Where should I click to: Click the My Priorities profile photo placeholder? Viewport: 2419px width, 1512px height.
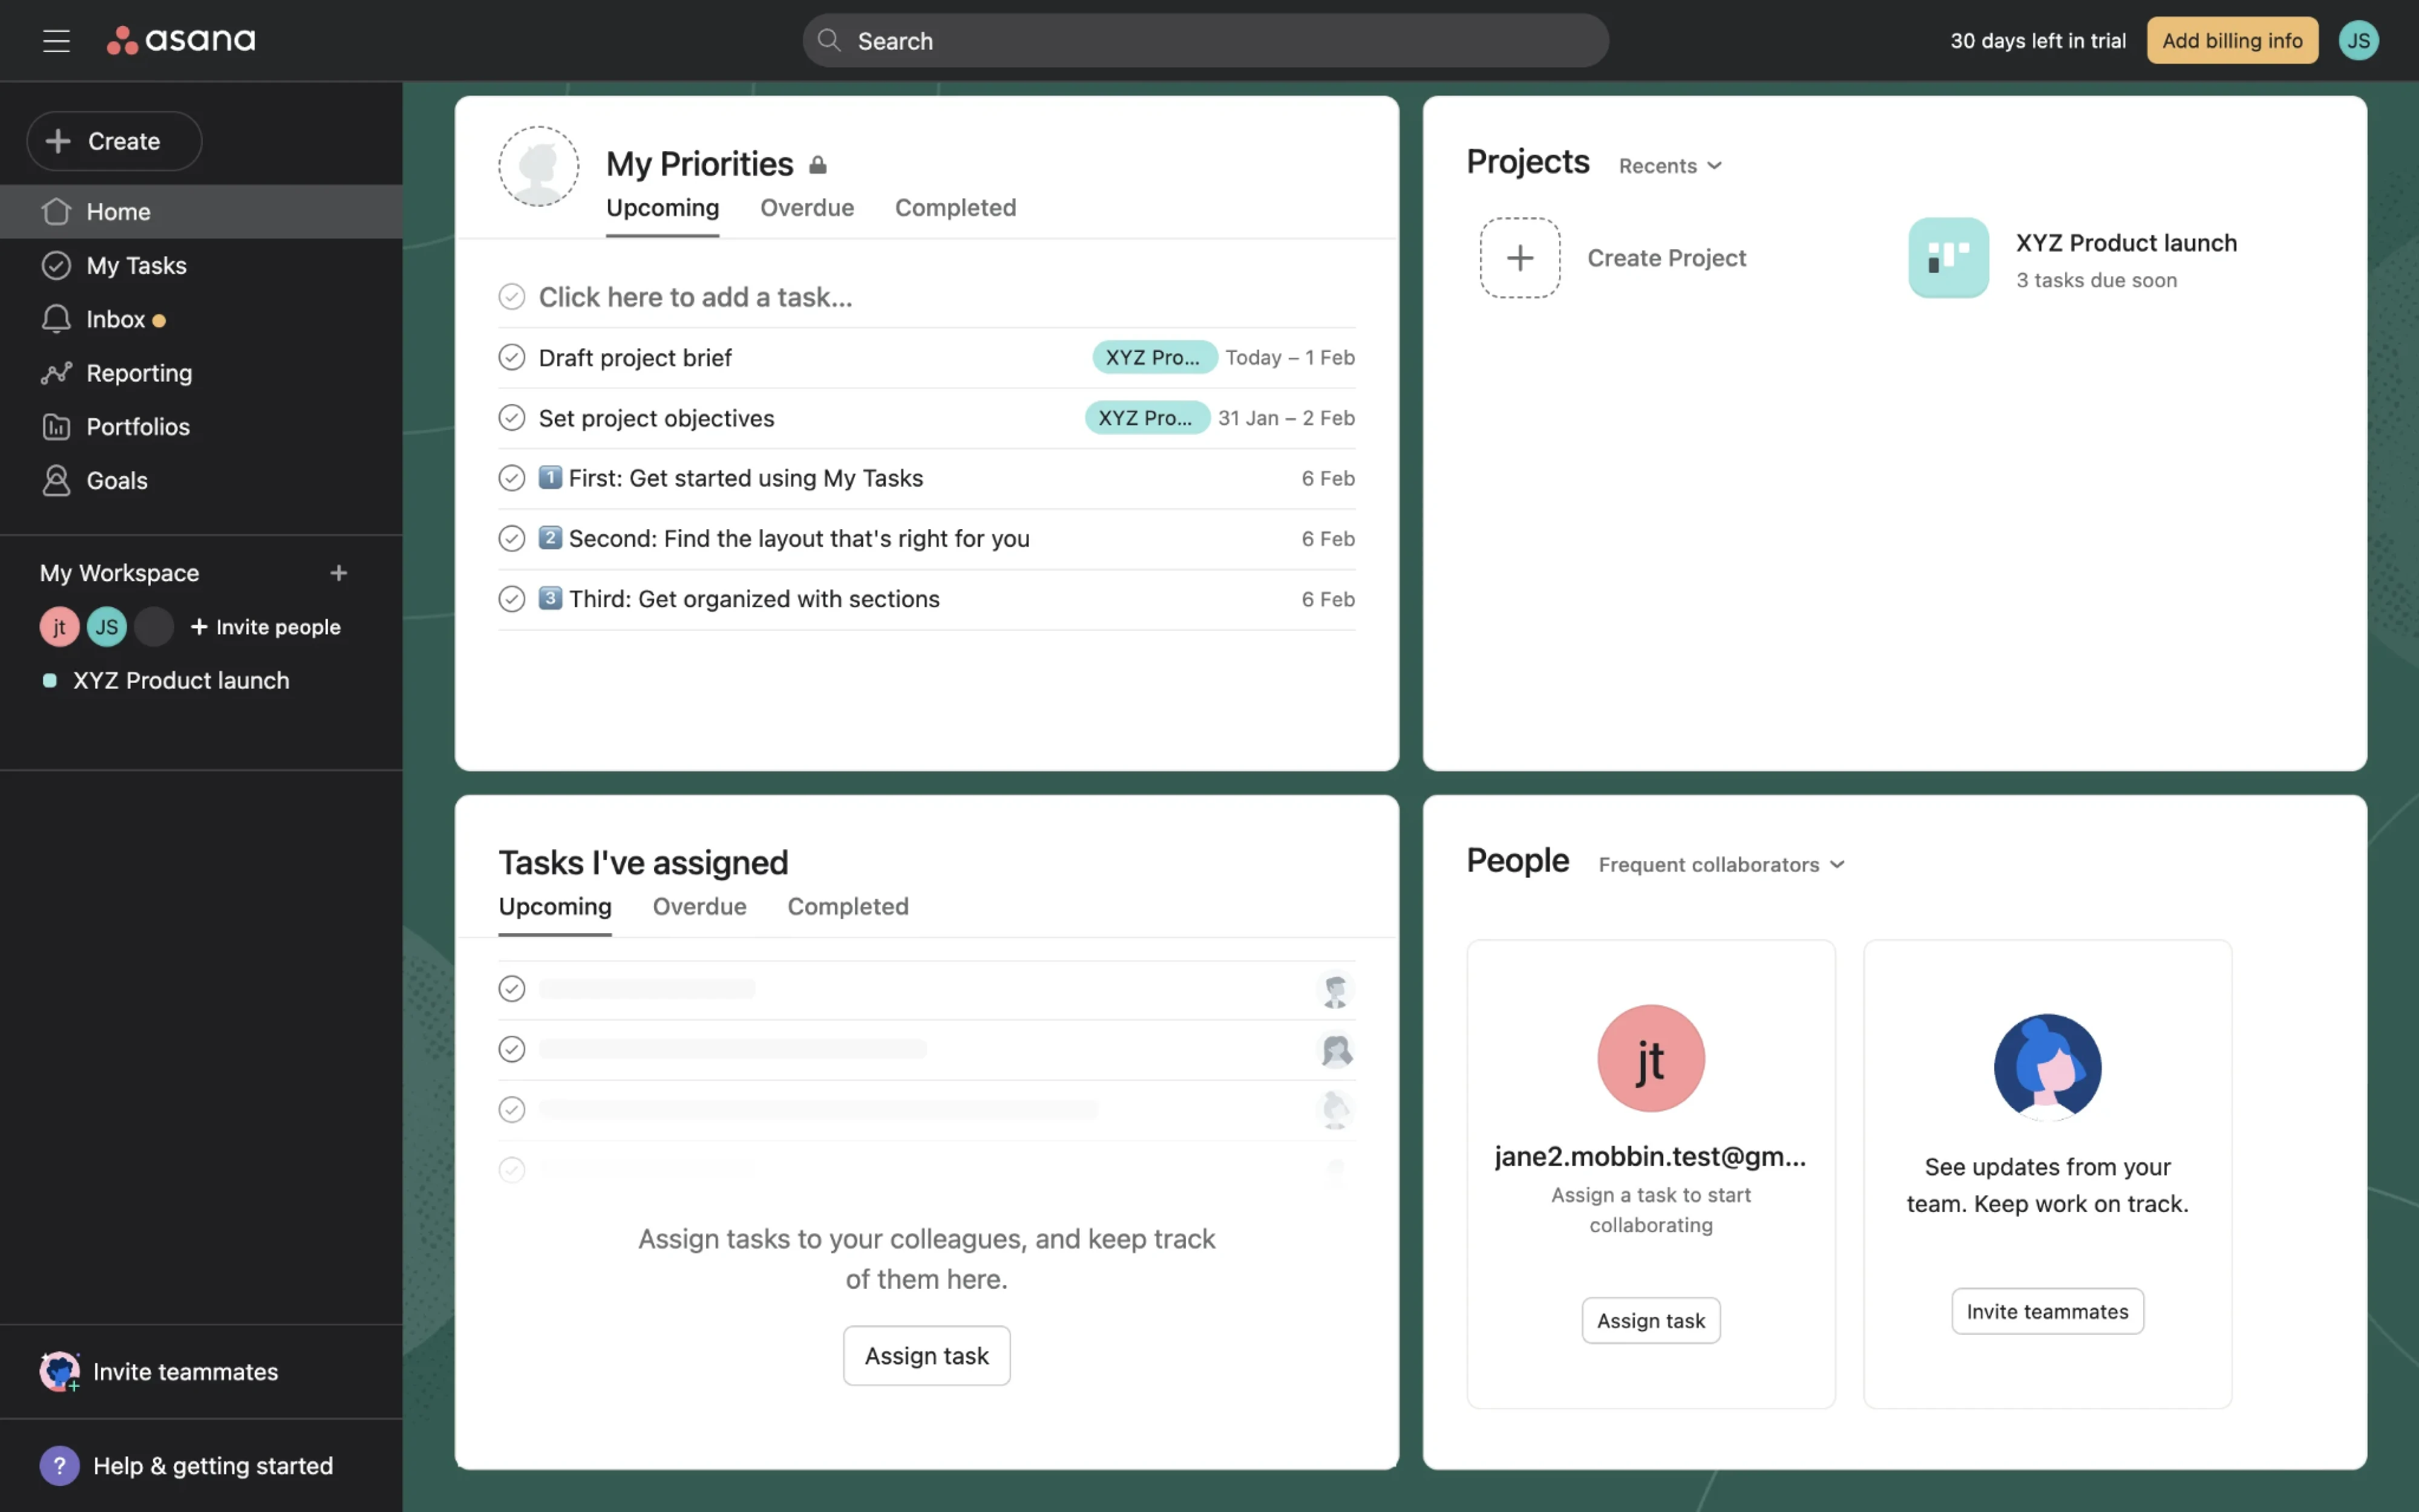click(x=538, y=166)
